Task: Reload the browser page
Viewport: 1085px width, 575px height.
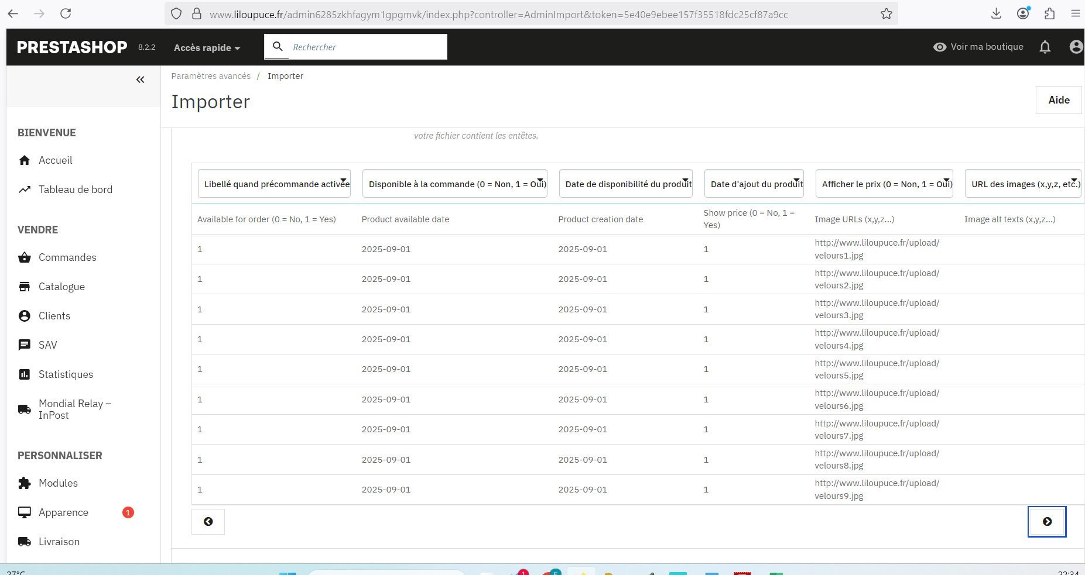Action: pyautogui.click(x=66, y=13)
